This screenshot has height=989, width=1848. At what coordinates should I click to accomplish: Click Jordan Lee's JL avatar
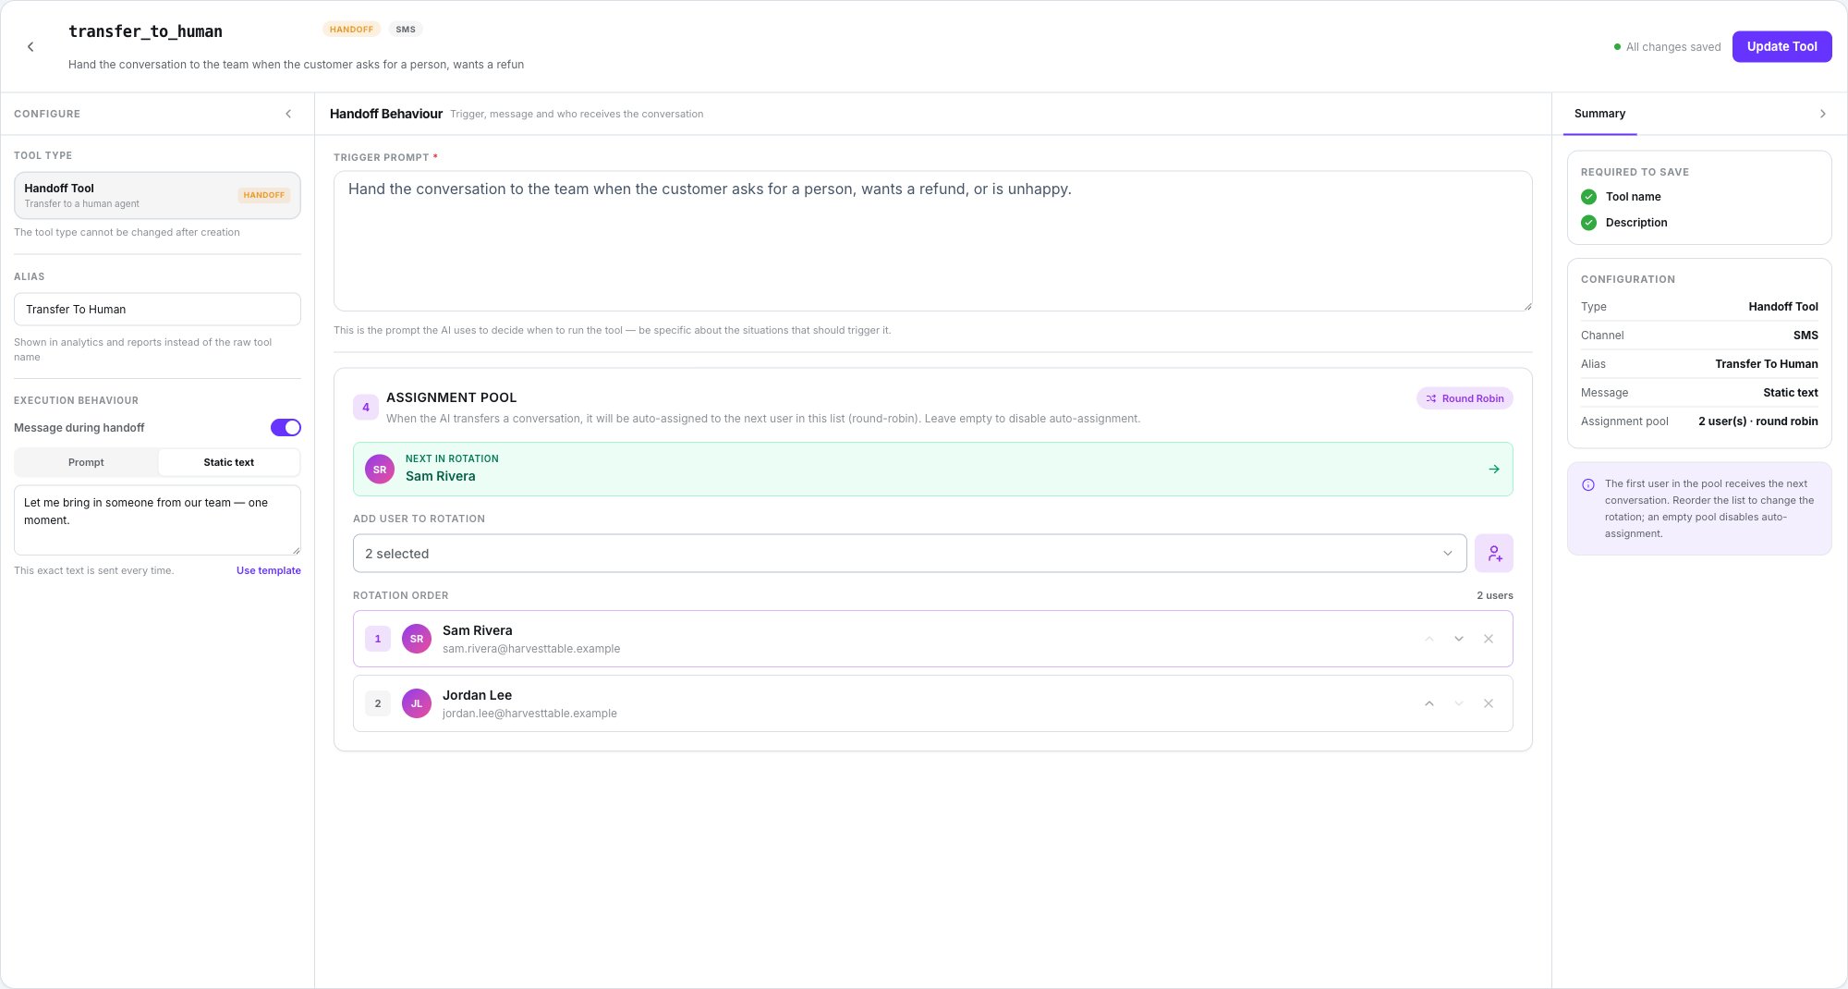click(x=417, y=703)
